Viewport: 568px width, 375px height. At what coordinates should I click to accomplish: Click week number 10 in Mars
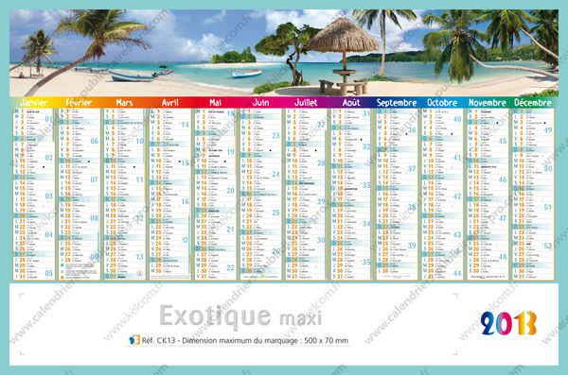(x=140, y=141)
